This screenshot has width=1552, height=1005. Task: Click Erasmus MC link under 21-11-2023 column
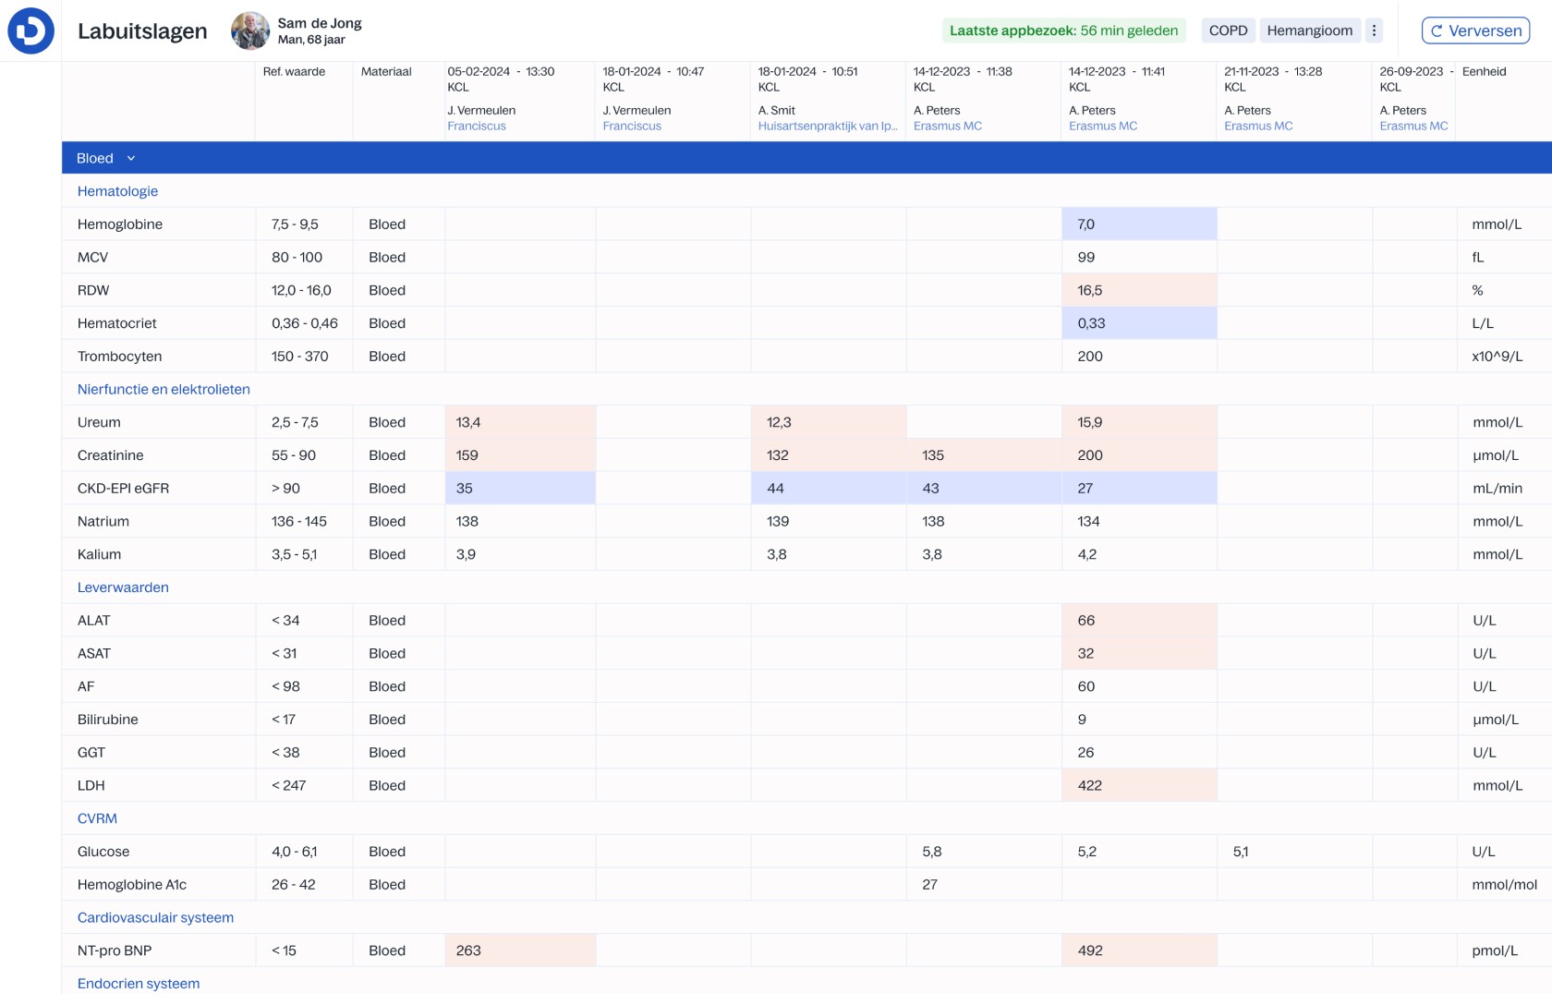pos(1258,126)
